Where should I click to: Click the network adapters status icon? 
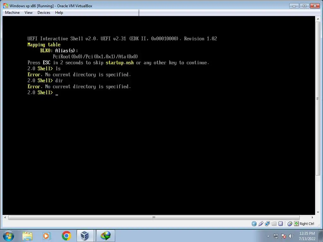267,224
